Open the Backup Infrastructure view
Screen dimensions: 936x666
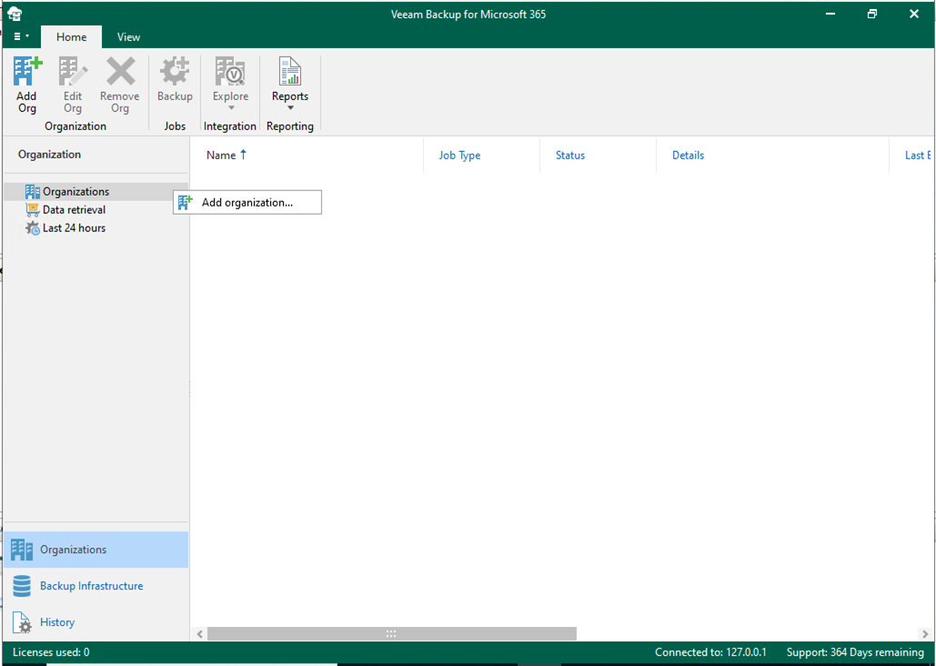[96, 586]
